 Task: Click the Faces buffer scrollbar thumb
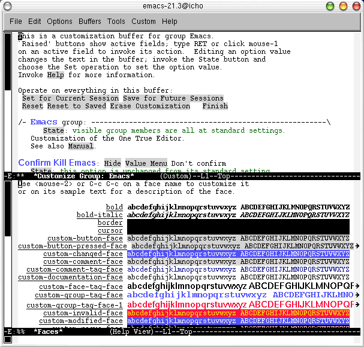point(8,209)
